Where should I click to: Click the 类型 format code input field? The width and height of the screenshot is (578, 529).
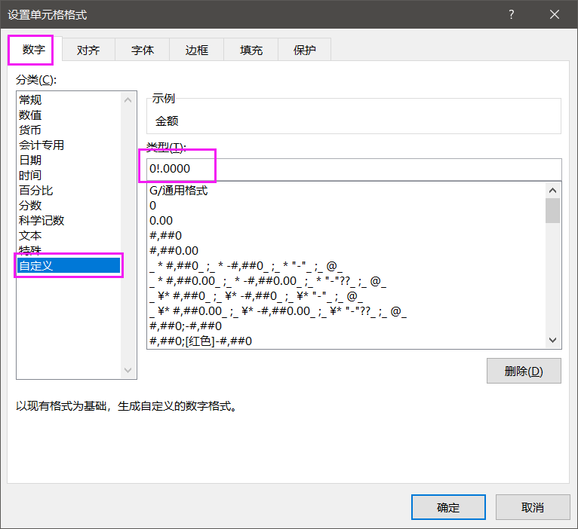tap(354, 170)
